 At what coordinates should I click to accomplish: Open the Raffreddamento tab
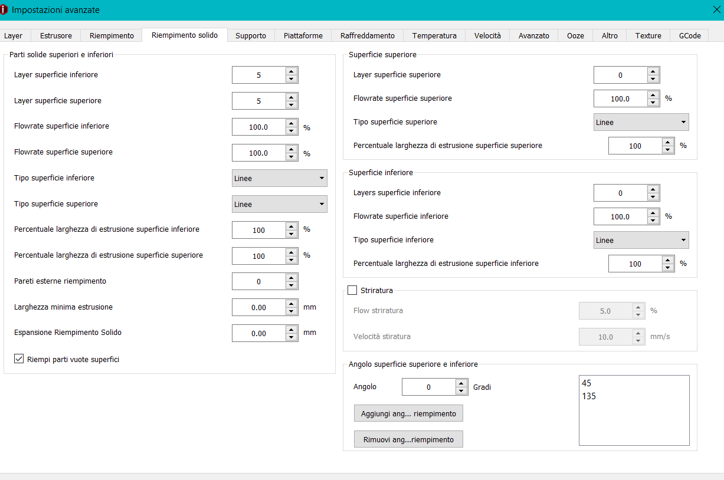point(368,35)
